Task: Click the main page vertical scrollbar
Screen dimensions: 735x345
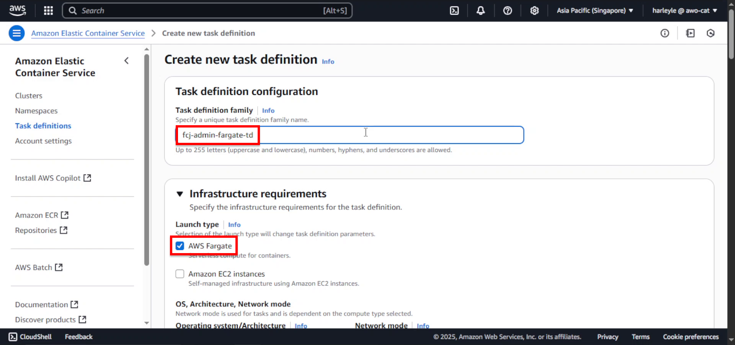Action: (x=731, y=34)
